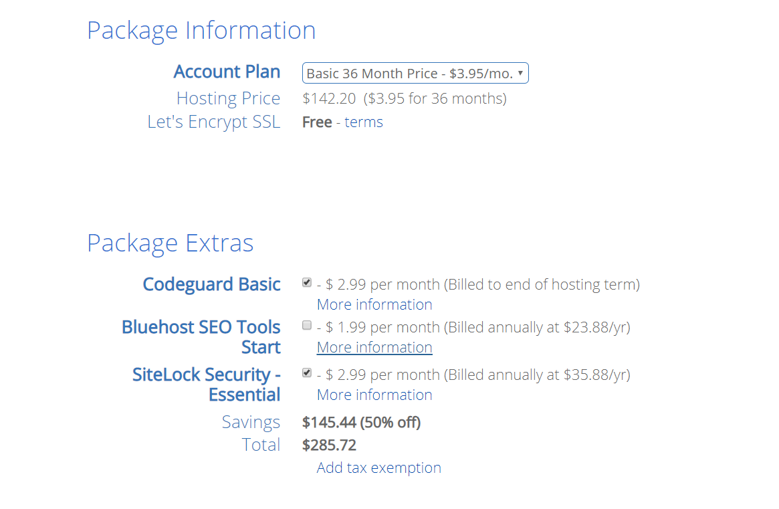The image size is (779, 509).
Task: Click the Add tax exemption link
Action: (x=379, y=468)
